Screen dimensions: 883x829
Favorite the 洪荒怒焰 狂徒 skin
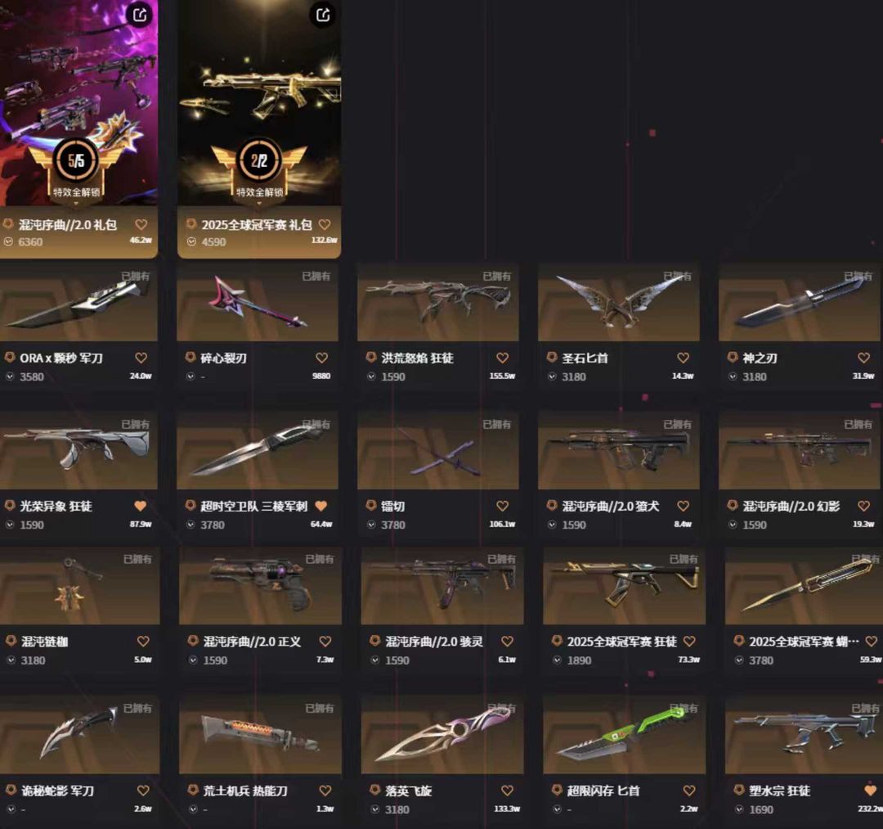[x=502, y=358]
